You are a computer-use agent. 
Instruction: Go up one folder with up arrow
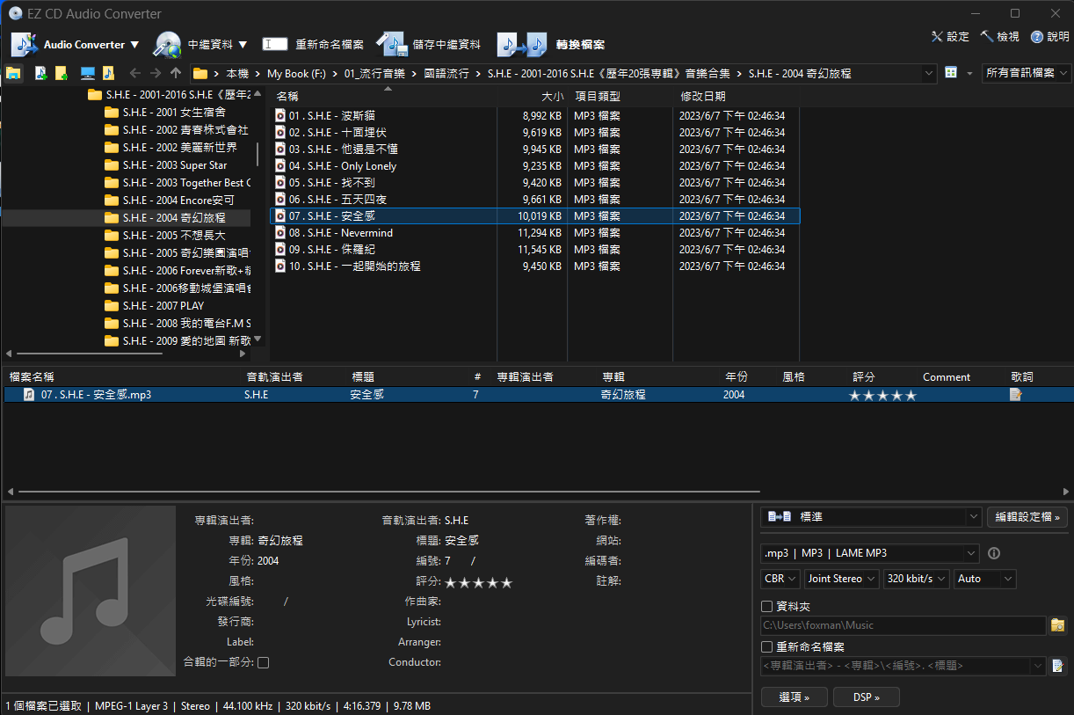[x=176, y=73]
